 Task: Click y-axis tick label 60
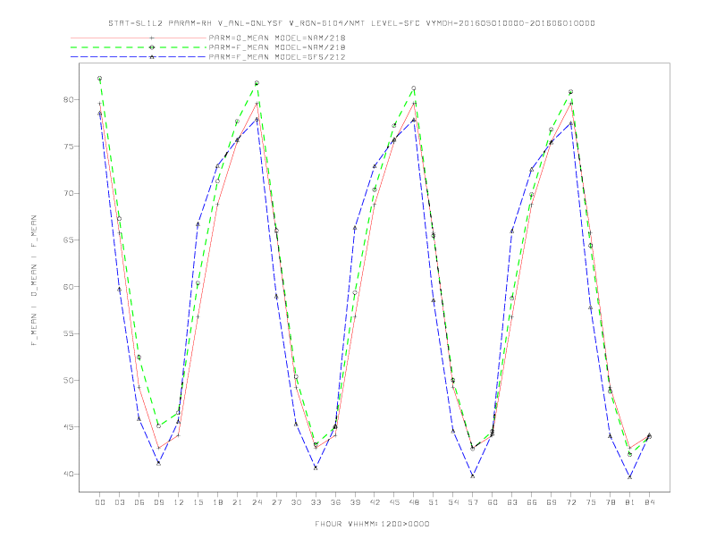[68, 287]
